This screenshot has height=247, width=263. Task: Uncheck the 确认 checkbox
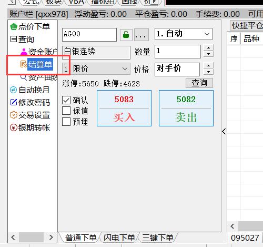[66, 100]
